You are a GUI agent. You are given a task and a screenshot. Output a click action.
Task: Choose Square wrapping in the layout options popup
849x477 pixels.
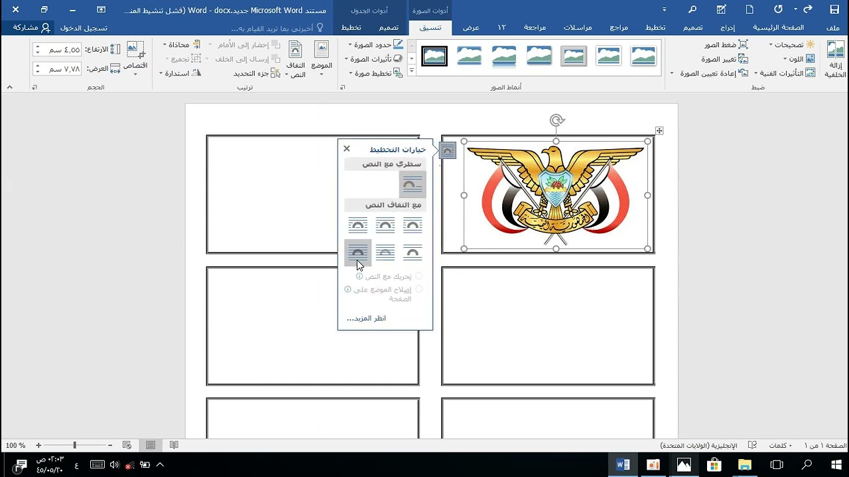(412, 226)
